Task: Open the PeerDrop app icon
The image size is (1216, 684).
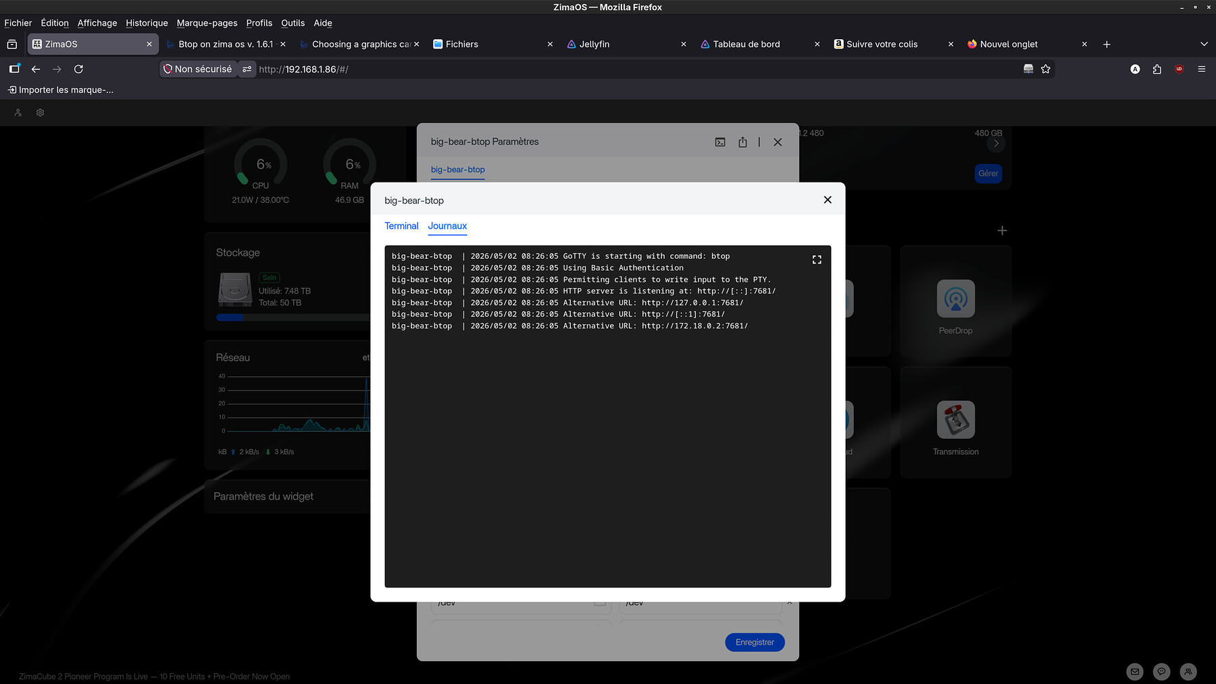Action: coord(955,299)
